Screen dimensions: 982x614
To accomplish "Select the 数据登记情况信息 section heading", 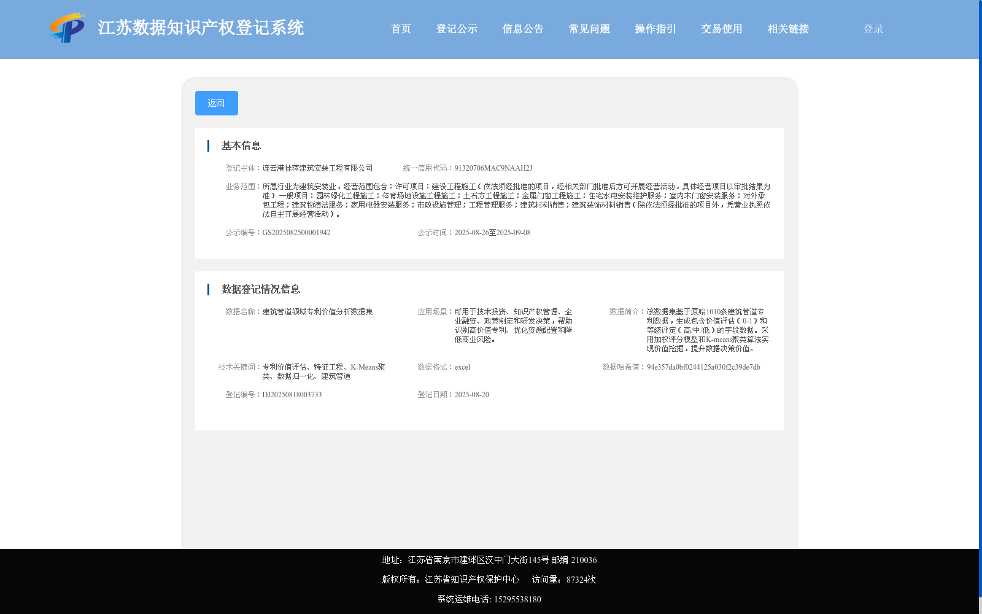I will point(261,289).
